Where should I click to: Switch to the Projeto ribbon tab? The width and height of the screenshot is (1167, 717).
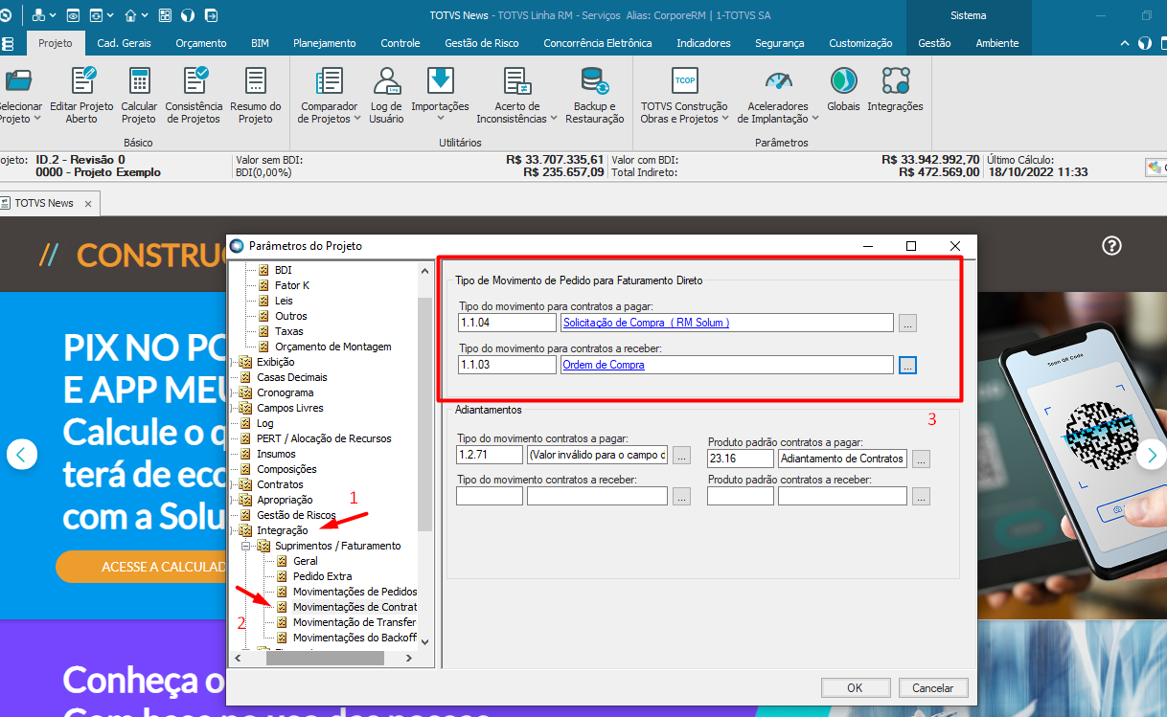click(56, 43)
